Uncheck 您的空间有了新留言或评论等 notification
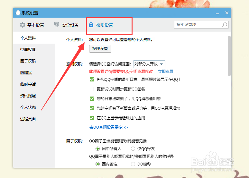Viewport: 249px width, 178px height. click(92, 108)
